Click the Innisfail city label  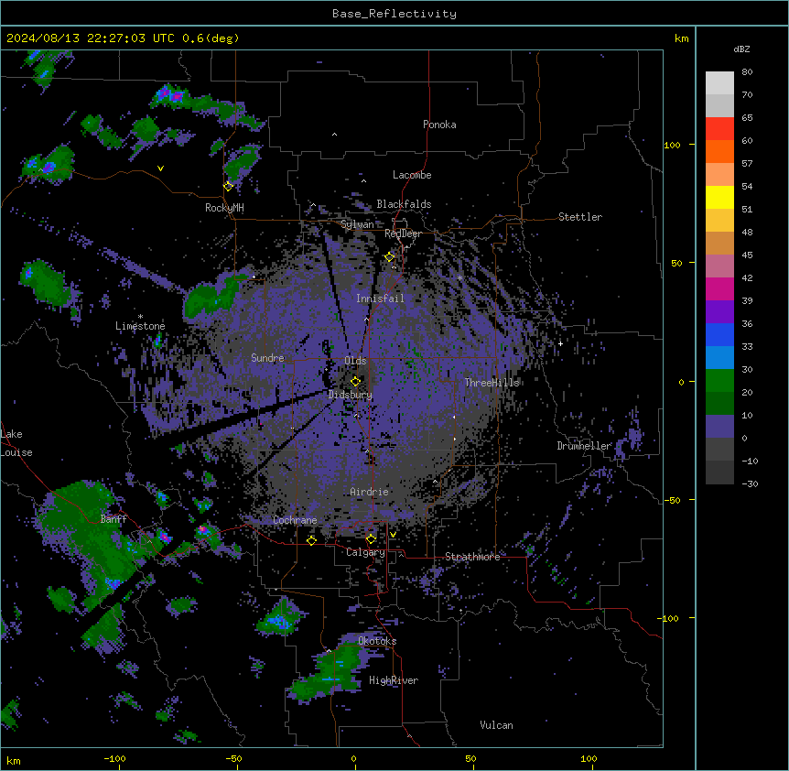tap(380, 299)
